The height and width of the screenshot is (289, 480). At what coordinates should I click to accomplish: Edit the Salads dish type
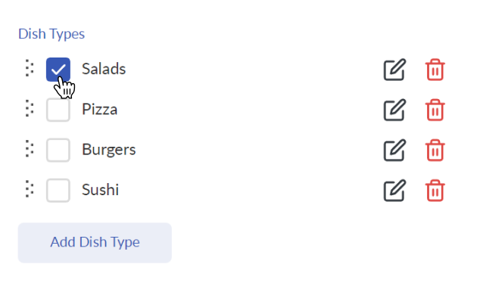click(394, 70)
